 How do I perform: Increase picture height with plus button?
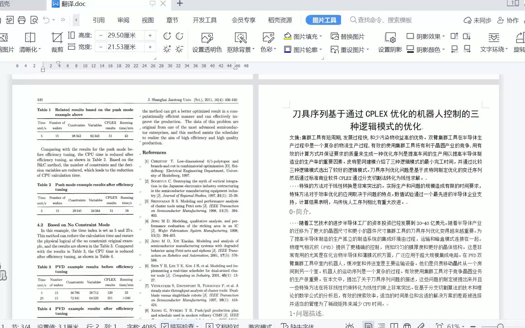click(150, 35)
